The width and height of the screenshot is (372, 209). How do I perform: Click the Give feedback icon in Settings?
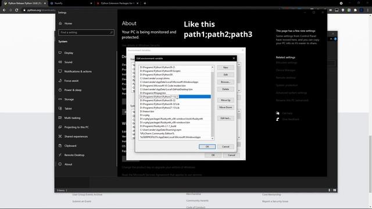278,119
